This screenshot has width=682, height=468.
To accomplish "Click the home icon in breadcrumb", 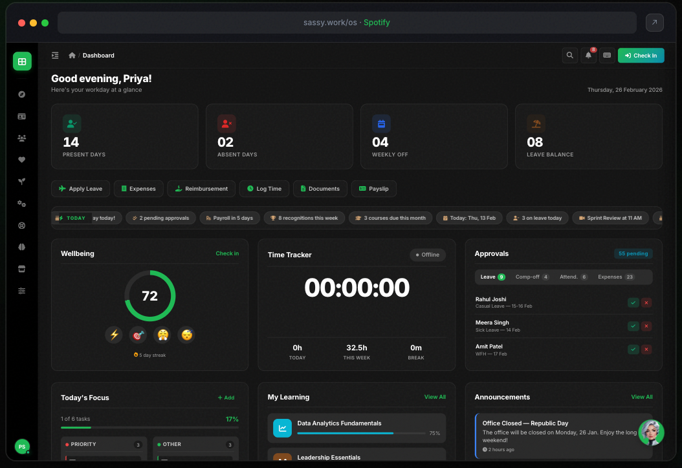I will [x=72, y=55].
